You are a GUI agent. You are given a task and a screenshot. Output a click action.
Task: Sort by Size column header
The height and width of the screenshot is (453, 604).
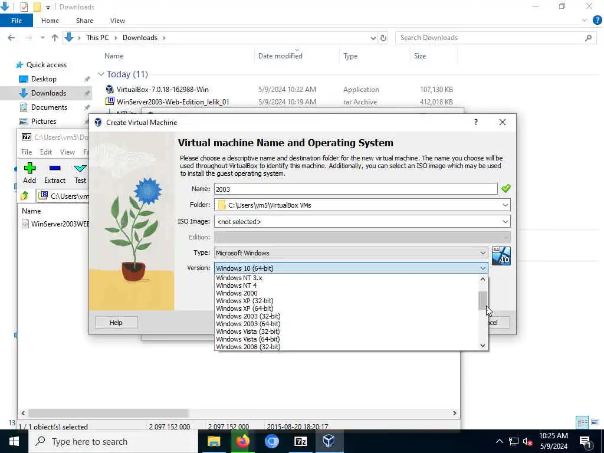(420, 56)
